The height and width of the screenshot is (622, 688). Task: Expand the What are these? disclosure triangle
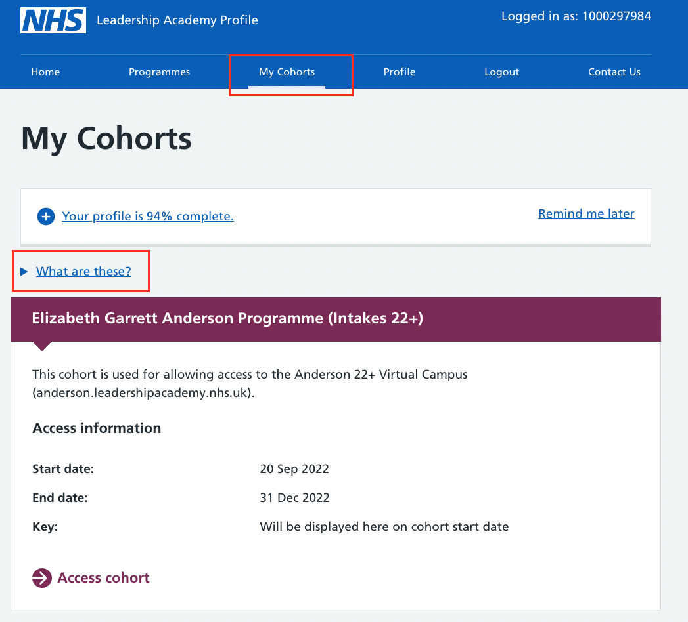coord(24,272)
